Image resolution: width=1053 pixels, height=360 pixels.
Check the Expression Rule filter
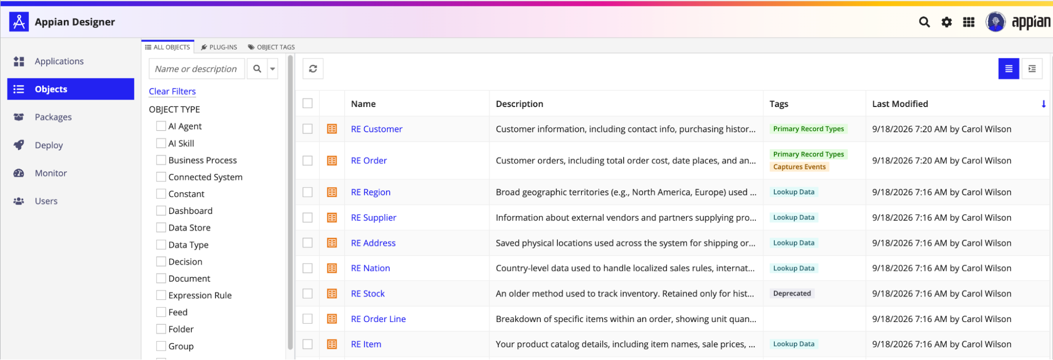tap(161, 295)
